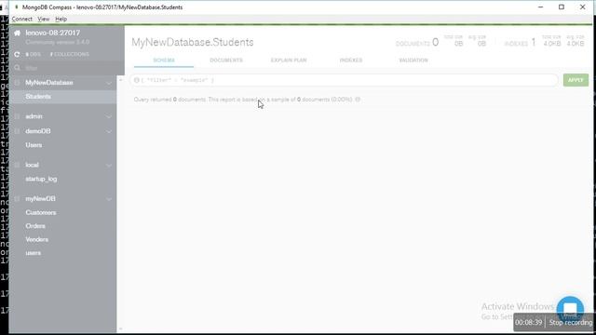Open the Vendors collection

point(37,240)
